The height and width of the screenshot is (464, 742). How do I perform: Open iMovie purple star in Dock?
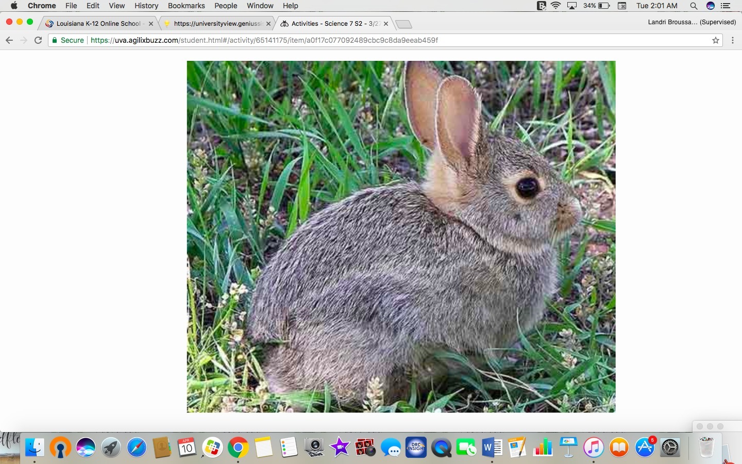pyautogui.click(x=340, y=448)
